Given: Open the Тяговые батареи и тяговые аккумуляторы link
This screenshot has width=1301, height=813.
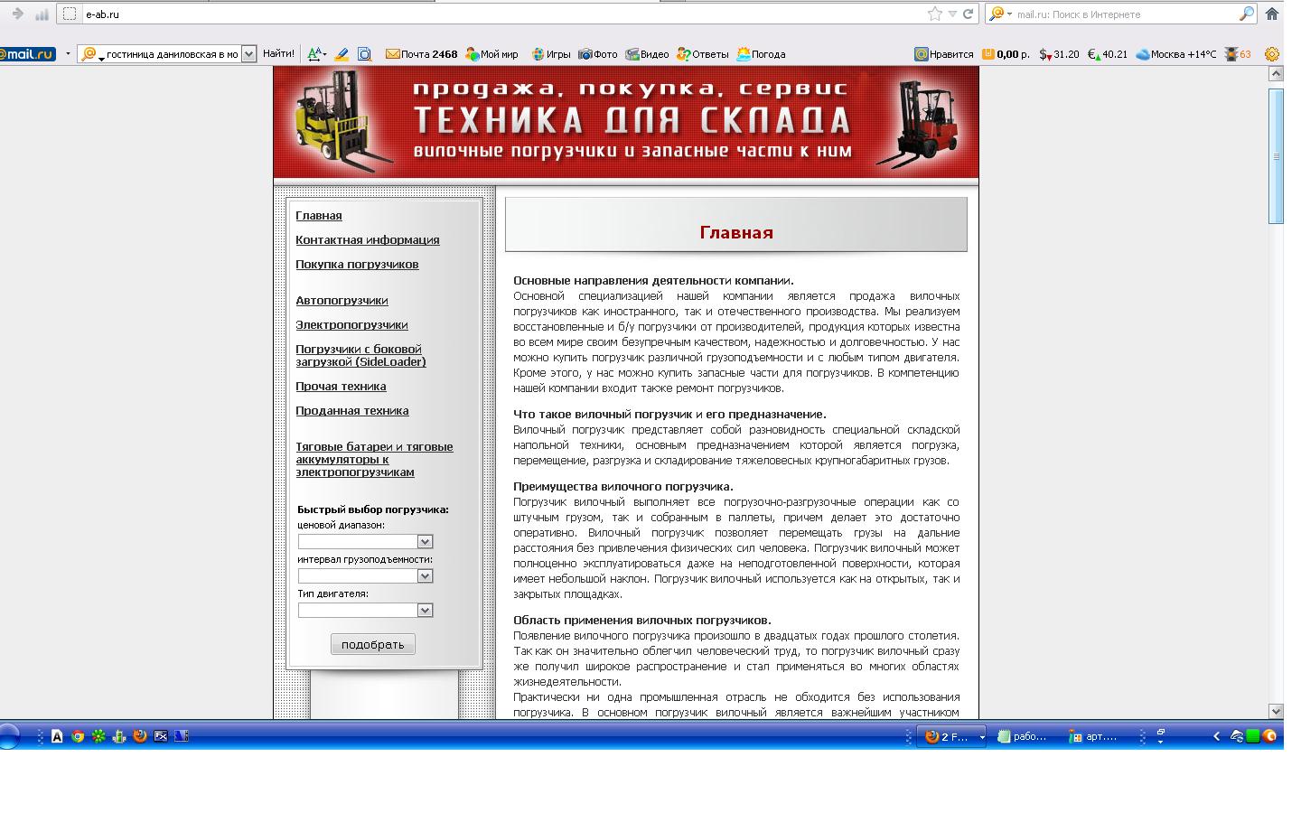Looking at the screenshot, I should click(x=374, y=460).
